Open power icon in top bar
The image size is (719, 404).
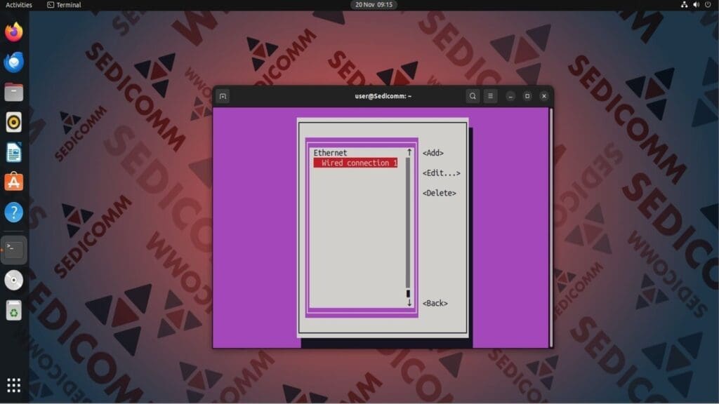(708, 5)
